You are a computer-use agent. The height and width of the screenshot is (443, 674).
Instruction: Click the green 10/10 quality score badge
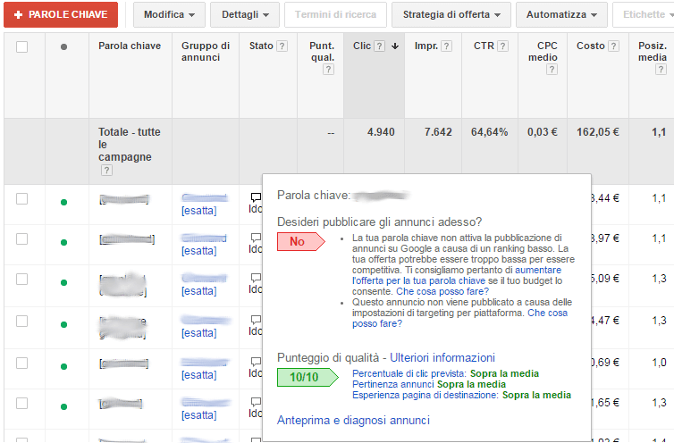[308, 377]
